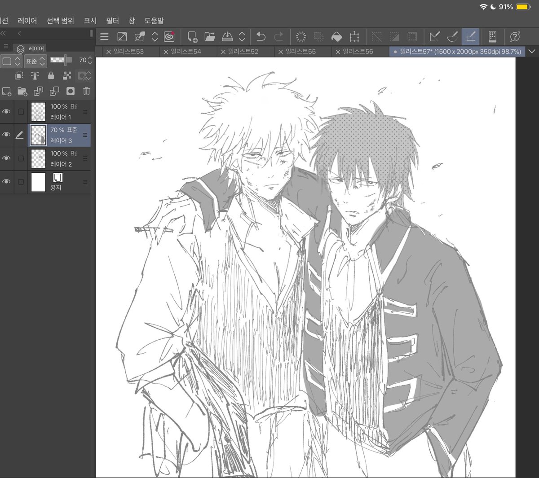Open the hamburger menu in command bar
Screen dimensions: 539x478
(104, 37)
